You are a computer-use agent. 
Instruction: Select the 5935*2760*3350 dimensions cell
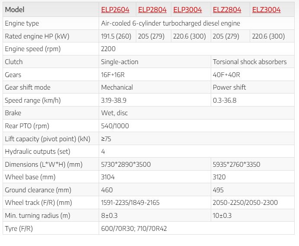pyautogui.click(x=236, y=165)
